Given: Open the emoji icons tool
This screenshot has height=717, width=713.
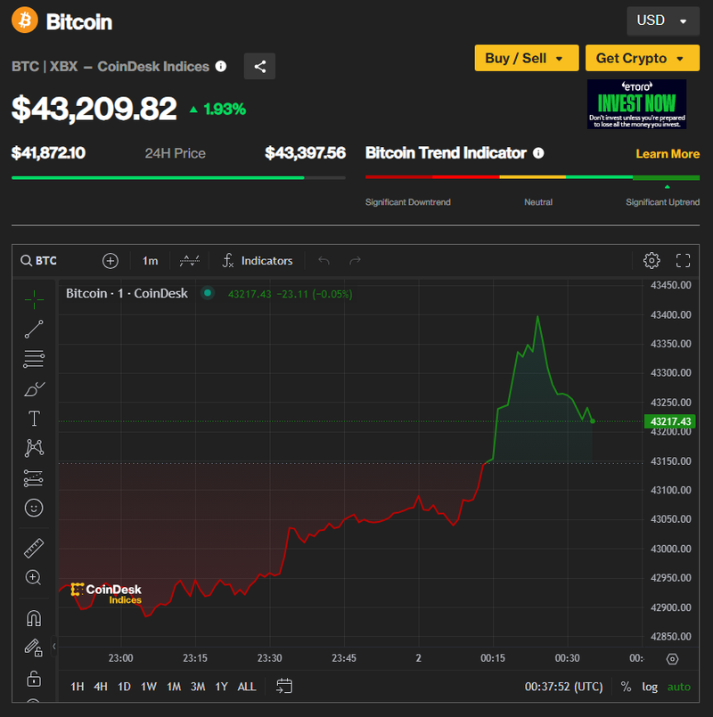Looking at the screenshot, I should [x=34, y=508].
